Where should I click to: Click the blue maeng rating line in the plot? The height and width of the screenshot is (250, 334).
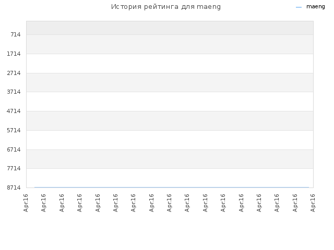(x=172, y=187)
